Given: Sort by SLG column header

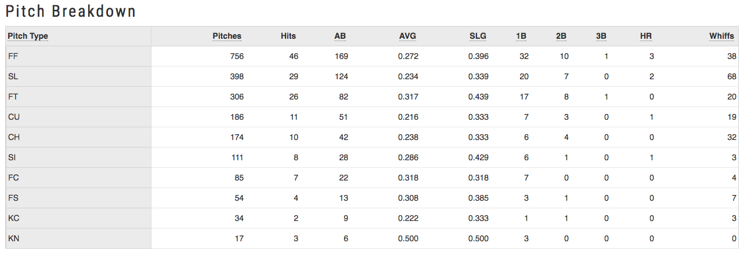Looking at the screenshot, I should coord(478,36).
